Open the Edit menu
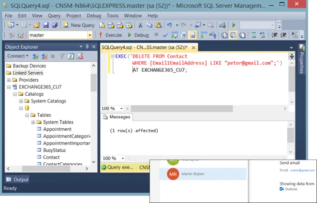This screenshot has width=317, height=203. 22,15
